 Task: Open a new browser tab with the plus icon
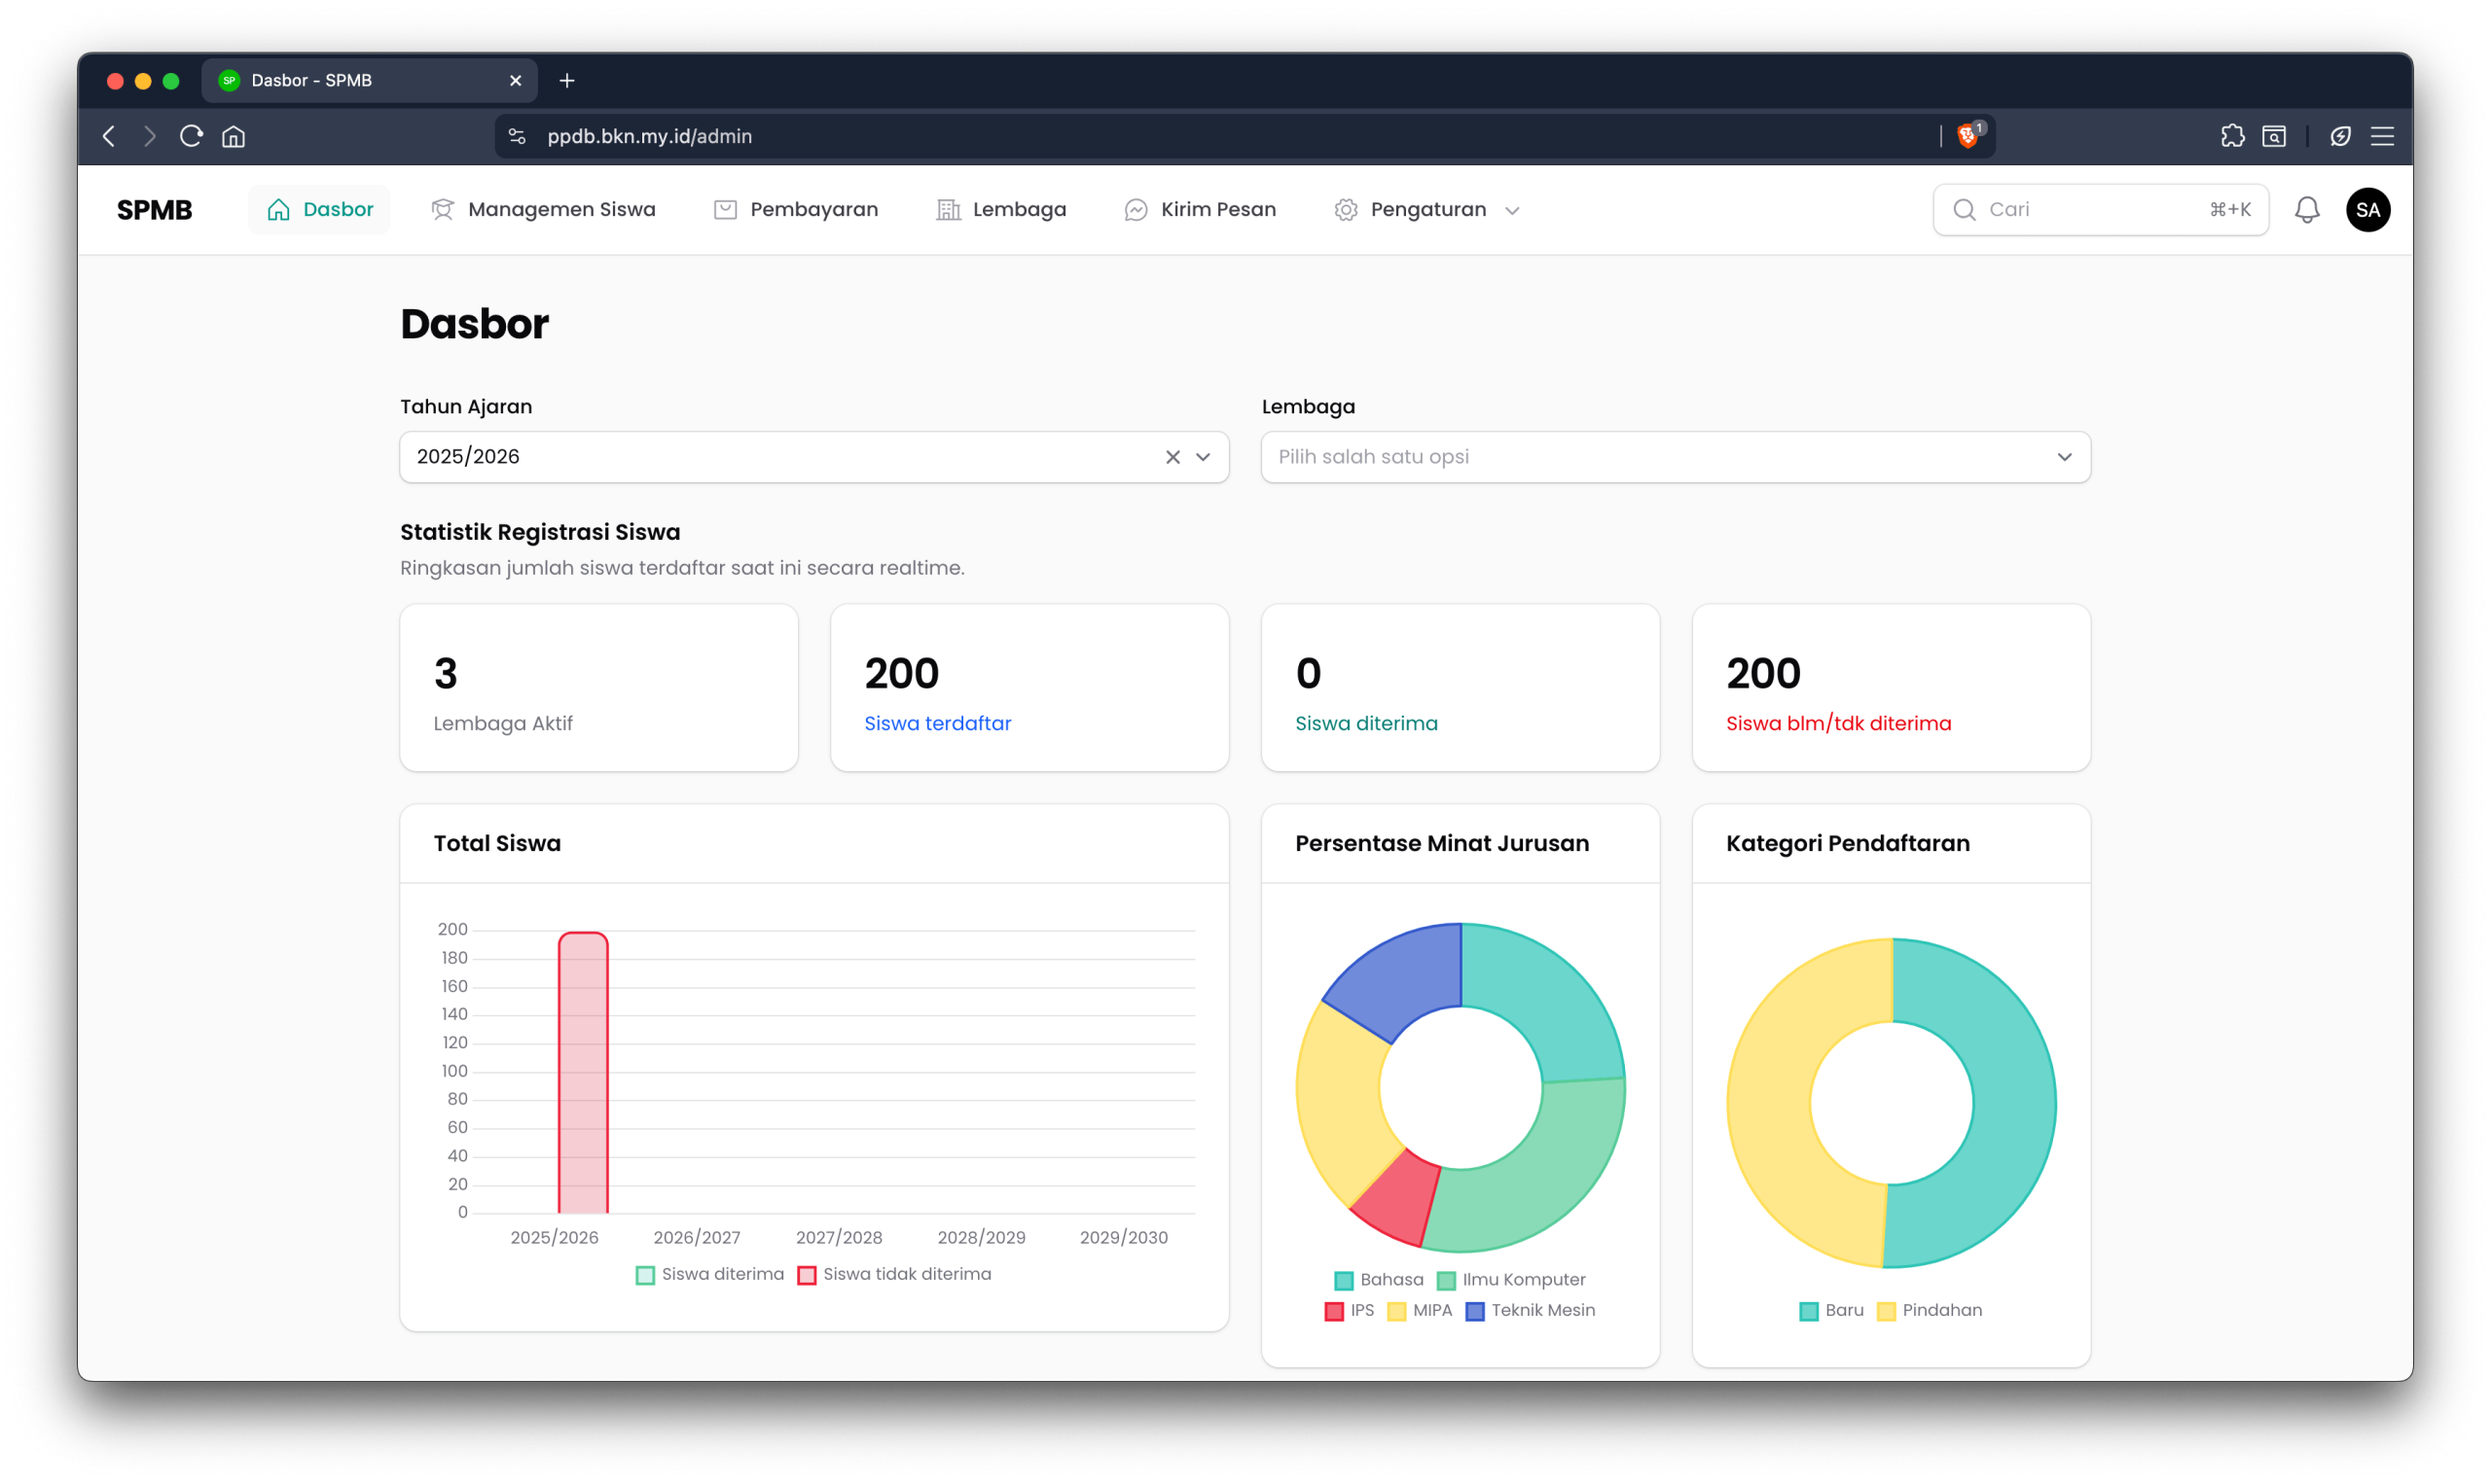tap(567, 80)
